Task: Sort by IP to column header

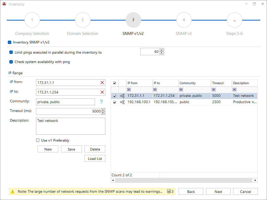Action: click(x=165, y=83)
